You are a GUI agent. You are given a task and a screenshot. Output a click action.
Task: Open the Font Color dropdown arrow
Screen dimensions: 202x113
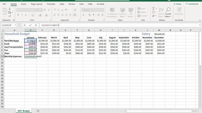point(49,15)
